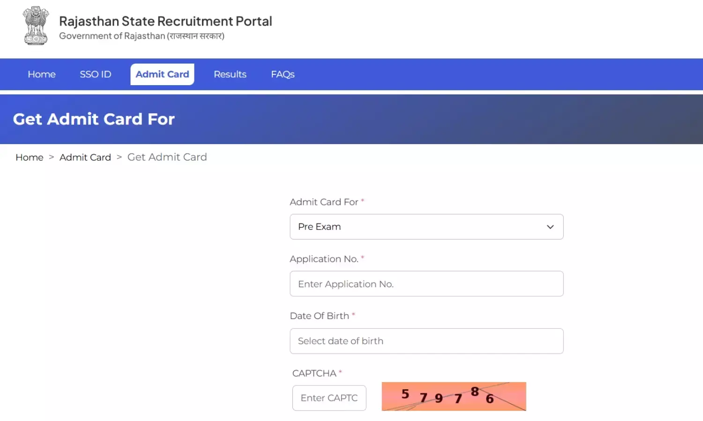Click the Government of Rajasthan subtitle
The height and width of the screenshot is (421, 703).
click(142, 36)
